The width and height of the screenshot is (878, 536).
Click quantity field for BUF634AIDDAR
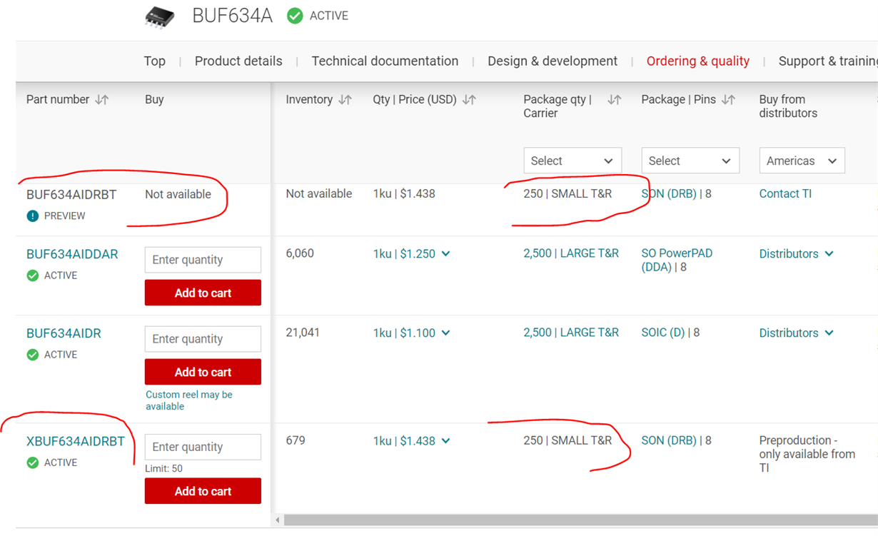(203, 260)
